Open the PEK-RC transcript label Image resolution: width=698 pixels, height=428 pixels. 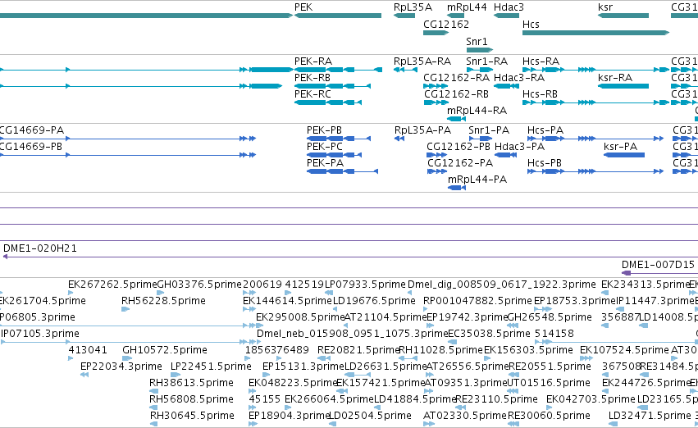tap(313, 93)
